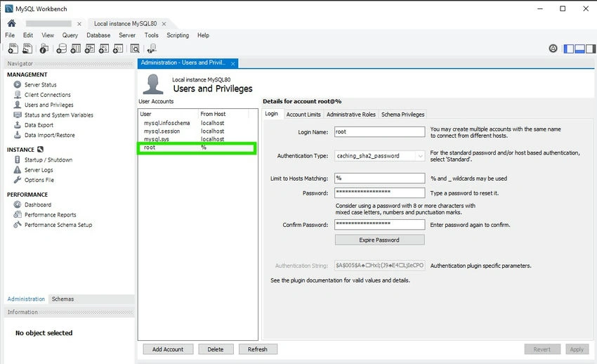
Task: Open the Edit menu
Action: click(28, 35)
